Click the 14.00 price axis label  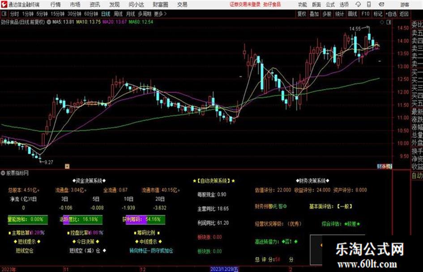pos(403,41)
